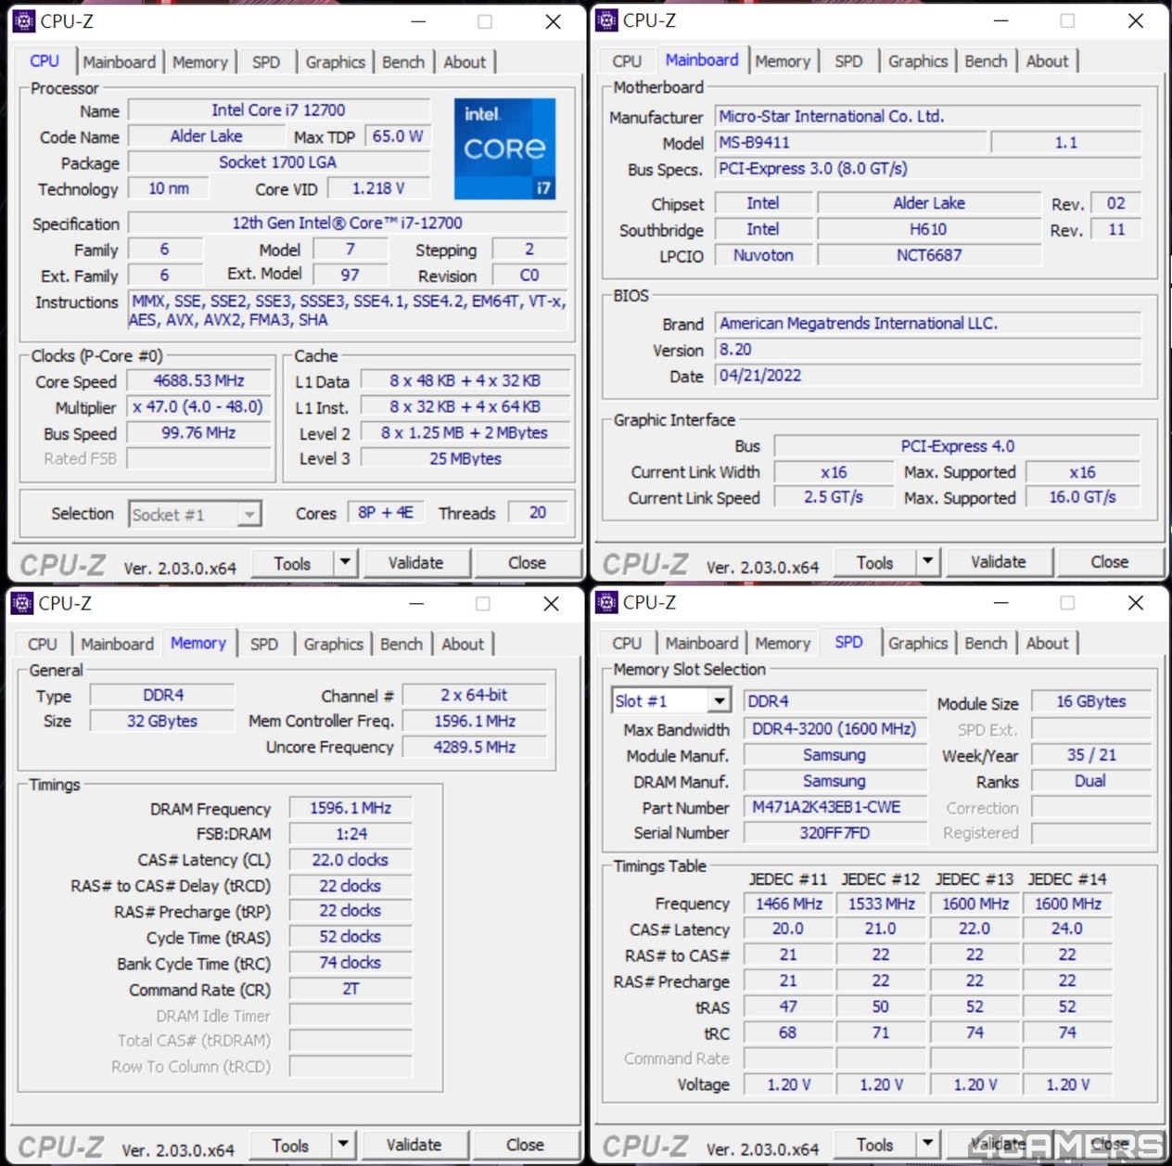Click the Tools button in the SPD window
Screen dimensions: 1172x1166
click(874, 1145)
